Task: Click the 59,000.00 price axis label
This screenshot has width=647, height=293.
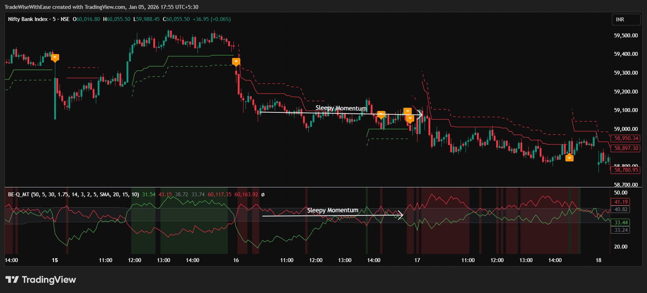Action: [x=626, y=129]
